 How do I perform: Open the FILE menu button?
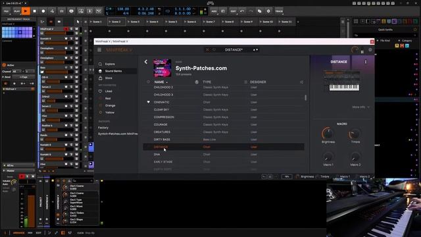pyautogui.click(x=6, y=11)
